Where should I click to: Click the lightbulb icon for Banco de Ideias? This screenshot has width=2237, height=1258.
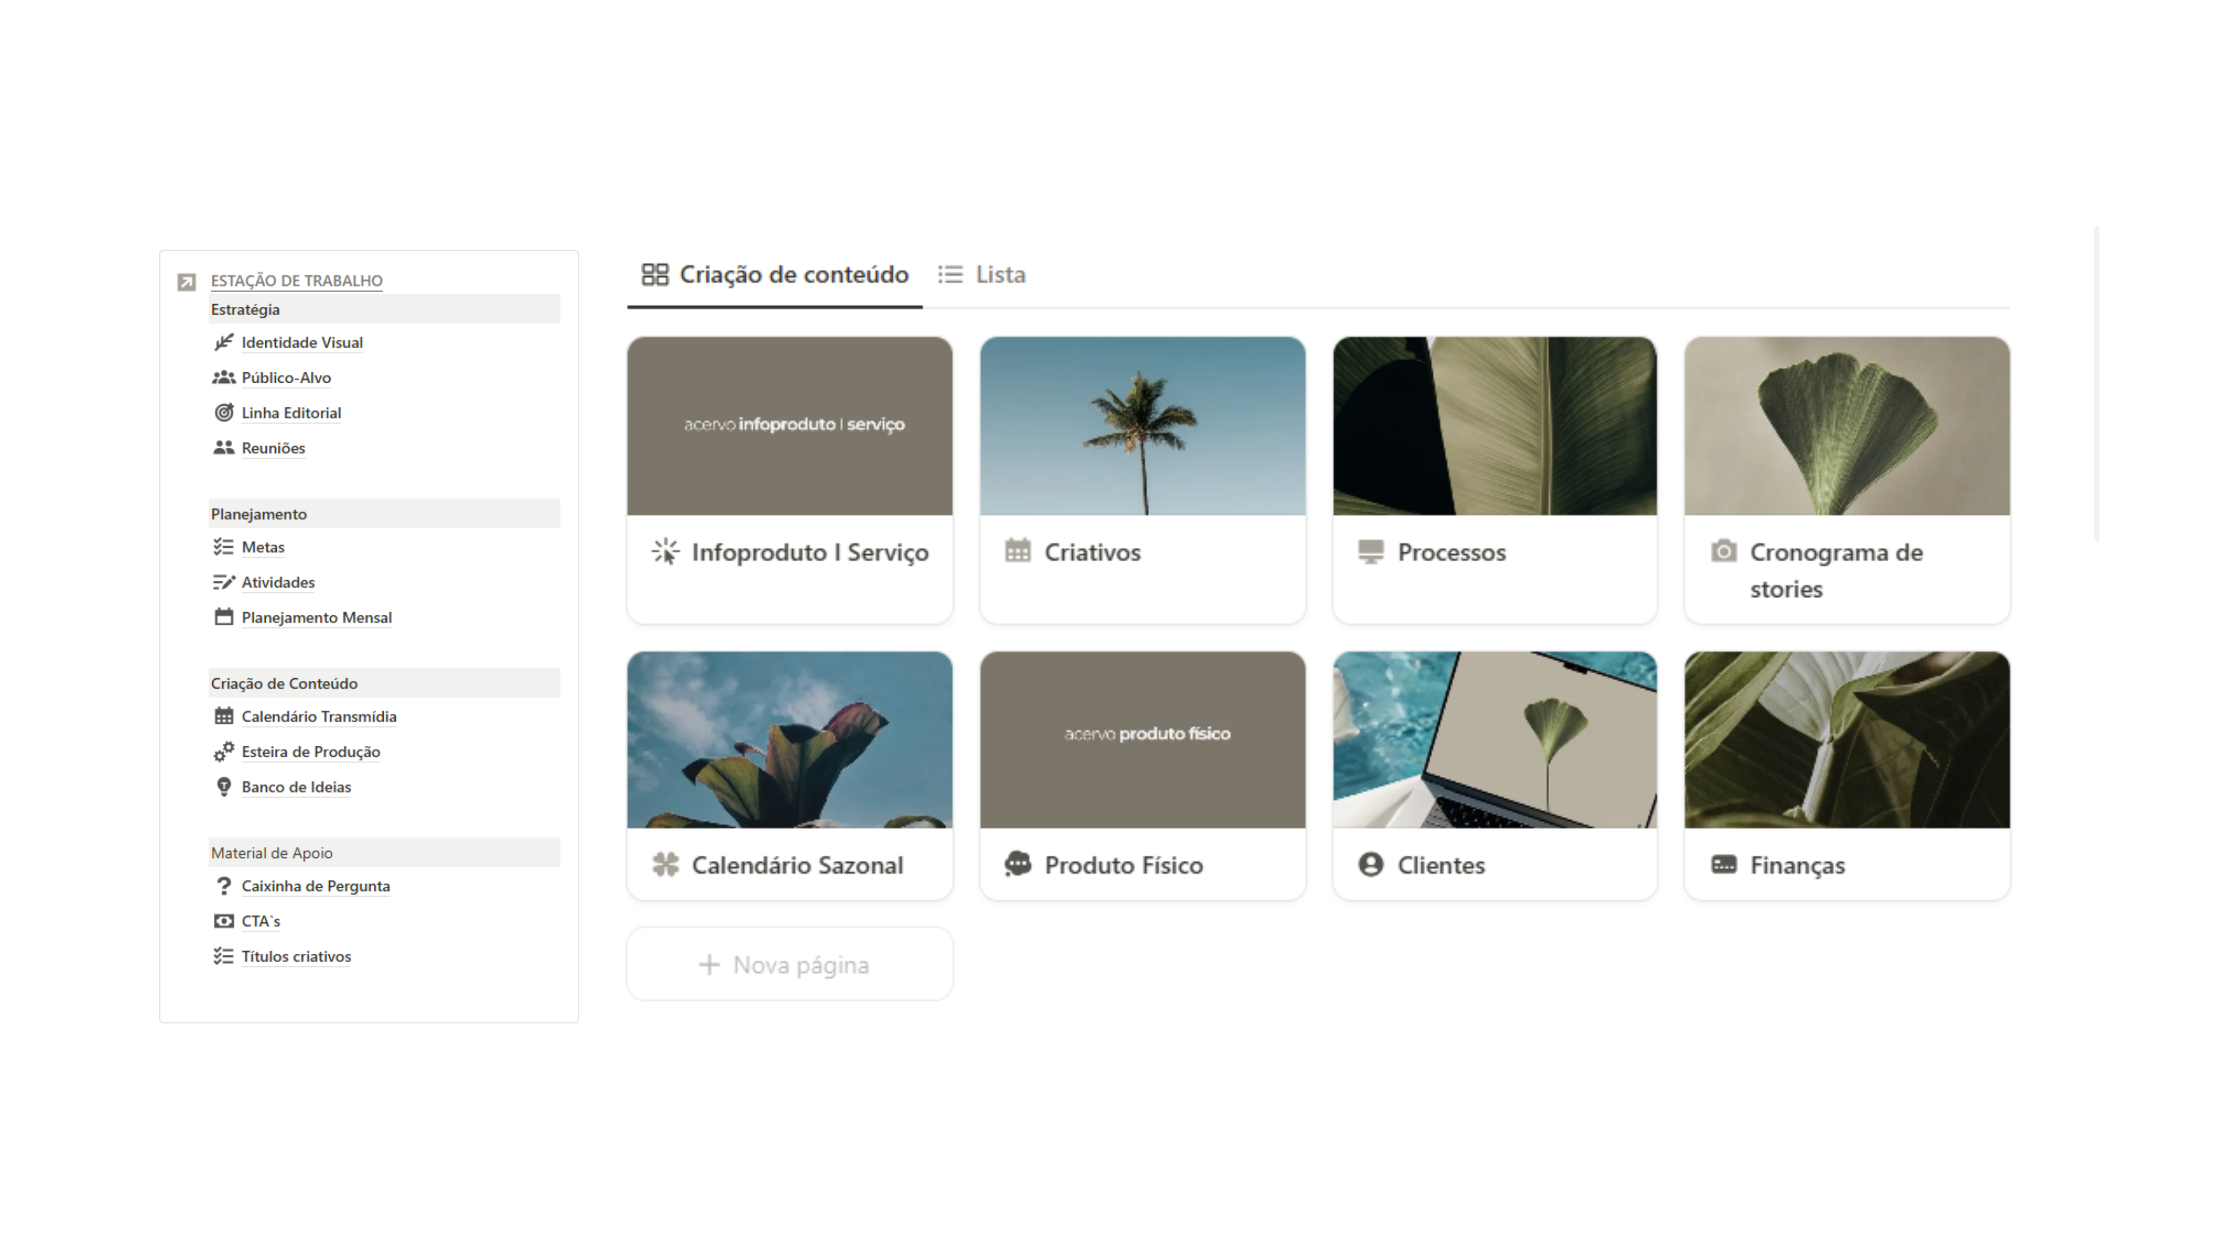tap(223, 786)
